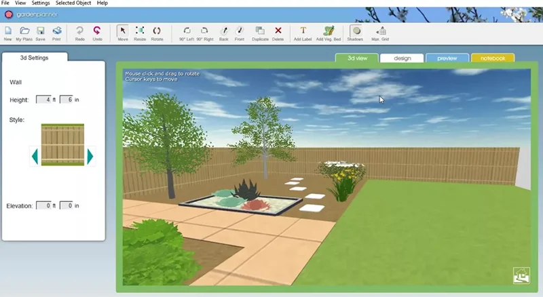The width and height of the screenshot is (543, 297).
Task: Click the Undo button
Action: point(97,31)
